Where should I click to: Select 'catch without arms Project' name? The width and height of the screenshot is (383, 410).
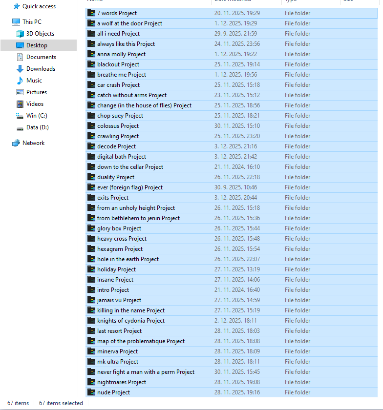pyautogui.click(x=132, y=95)
